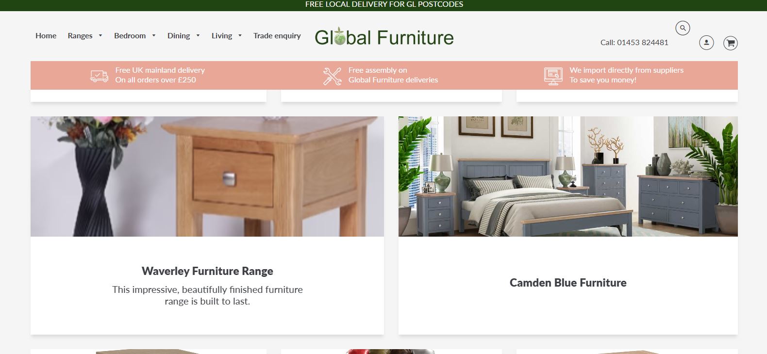Open Camden Blue Furniture heading link
Viewport: 767px width, 354px height.
click(x=568, y=283)
